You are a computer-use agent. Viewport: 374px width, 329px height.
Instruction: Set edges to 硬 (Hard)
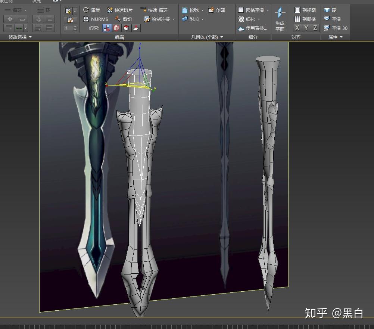coord(330,10)
